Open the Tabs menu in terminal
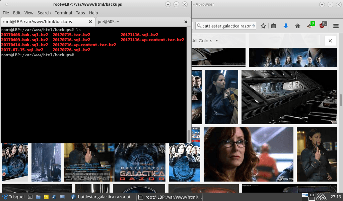 [x=80, y=13]
